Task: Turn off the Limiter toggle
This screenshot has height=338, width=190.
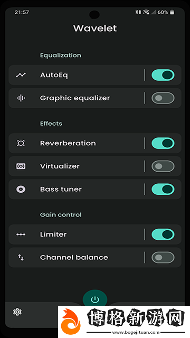Action: (x=163, y=234)
